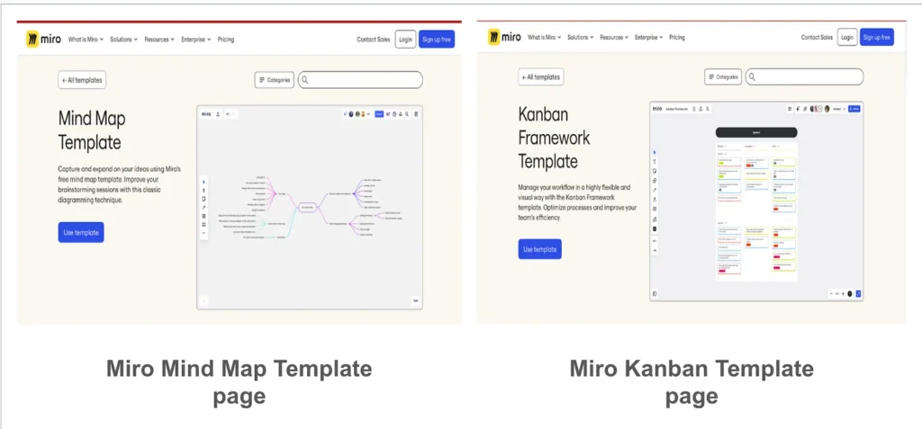Click the Miro logo on the Kanban page
922x429 pixels.
(x=504, y=37)
